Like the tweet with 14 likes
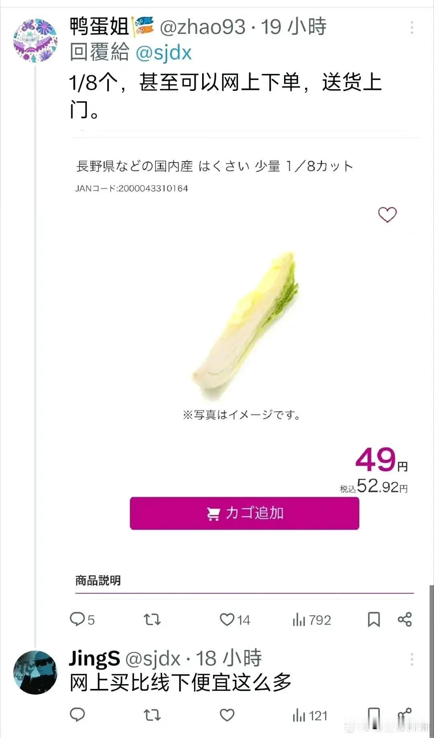 point(235,619)
